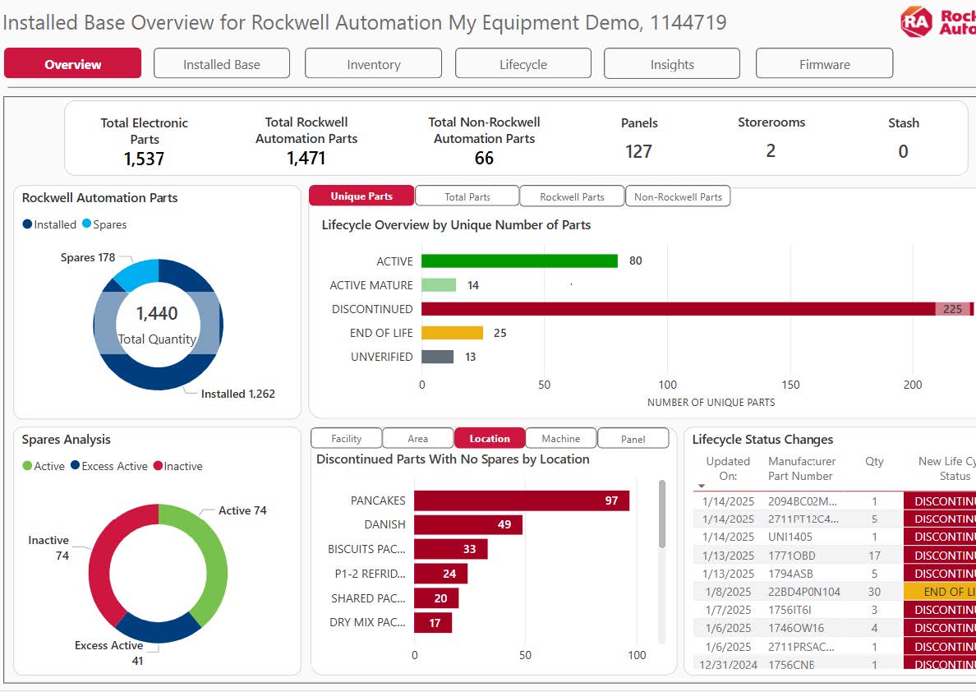Toggle the Non-Rockwell Parts filter
This screenshot has width=976, height=692.
[678, 196]
